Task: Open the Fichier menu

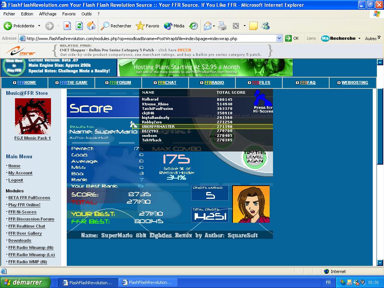Action: click(x=9, y=14)
